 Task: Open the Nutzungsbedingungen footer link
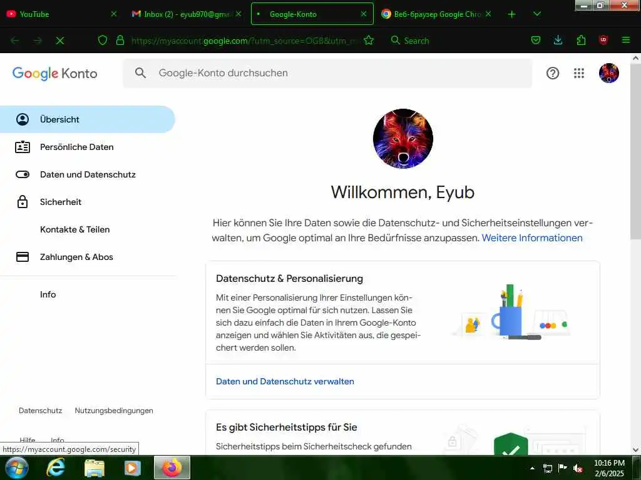click(x=114, y=411)
